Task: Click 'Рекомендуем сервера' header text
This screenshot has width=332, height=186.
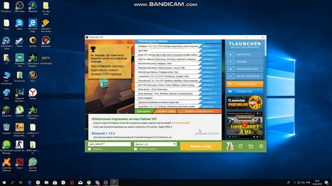Action: [x=153, y=41]
